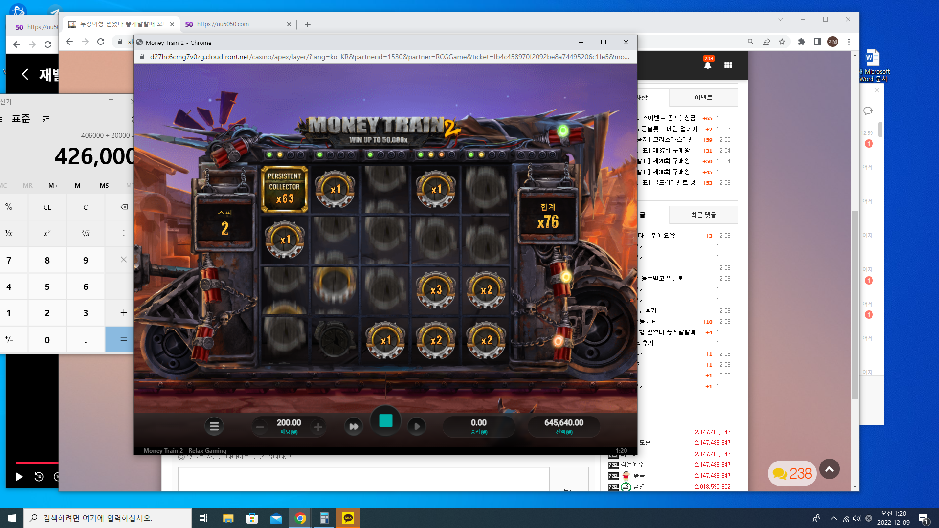Open Chrome's three-dot menu
This screenshot has height=528, width=939.
point(849,42)
